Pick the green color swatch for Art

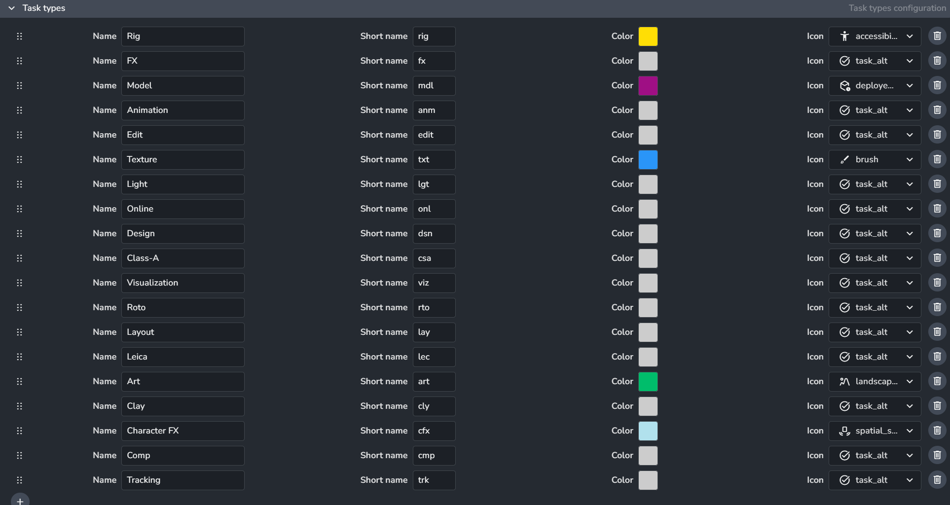648,381
